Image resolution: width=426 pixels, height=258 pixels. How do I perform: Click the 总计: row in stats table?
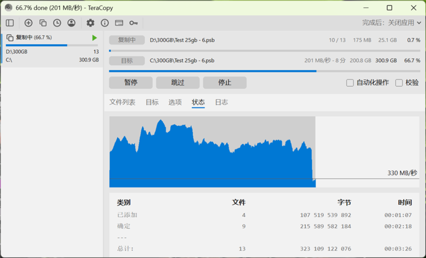[x=264, y=249]
